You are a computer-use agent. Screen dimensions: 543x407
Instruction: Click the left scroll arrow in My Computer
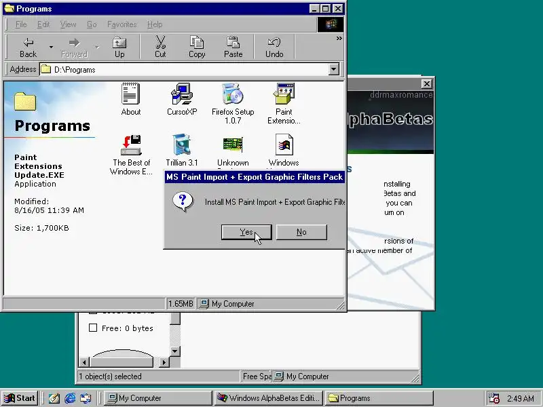[83, 362]
